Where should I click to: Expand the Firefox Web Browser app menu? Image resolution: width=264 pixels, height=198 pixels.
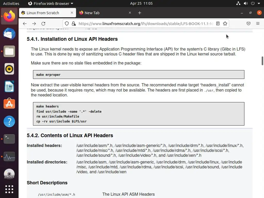pos(51,3)
